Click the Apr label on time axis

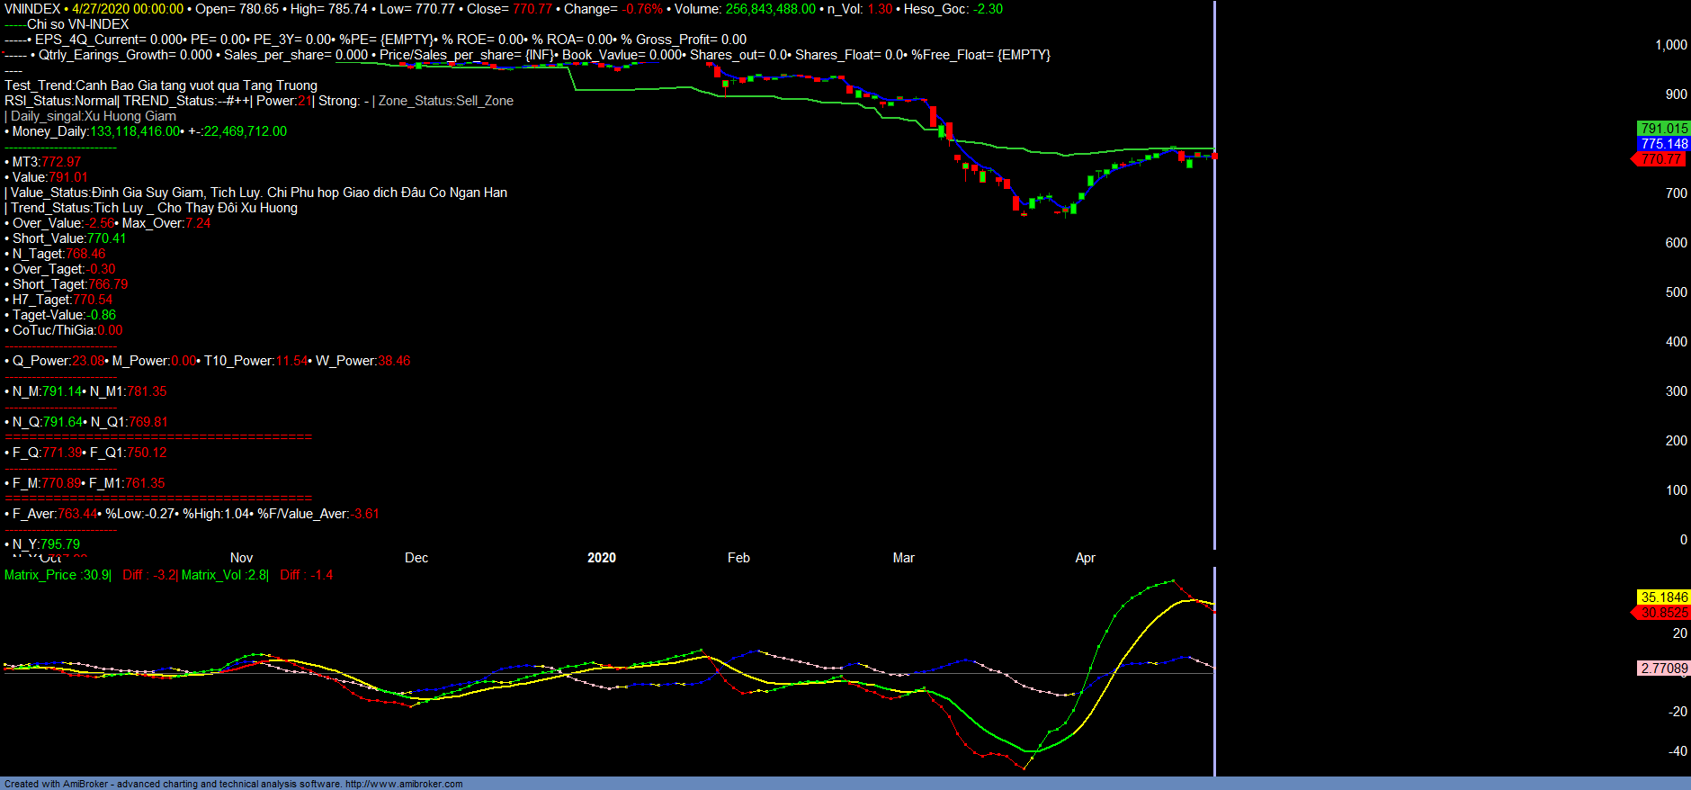click(x=1085, y=558)
